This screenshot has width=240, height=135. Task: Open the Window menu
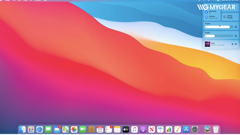click(x=38, y=1)
